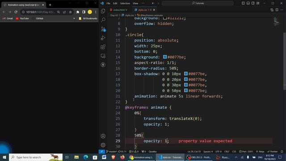Image resolution: width=286 pixels, height=161 pixels.
Task: Open the Accounts menu in activity bar
Action: point(103,136)
